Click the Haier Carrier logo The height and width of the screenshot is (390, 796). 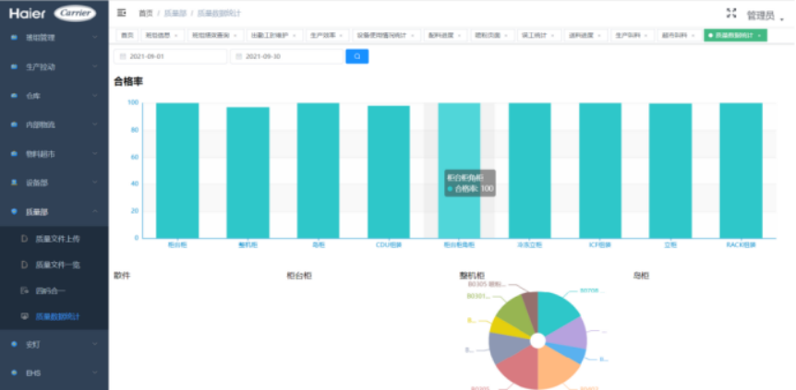pos(54,13)
